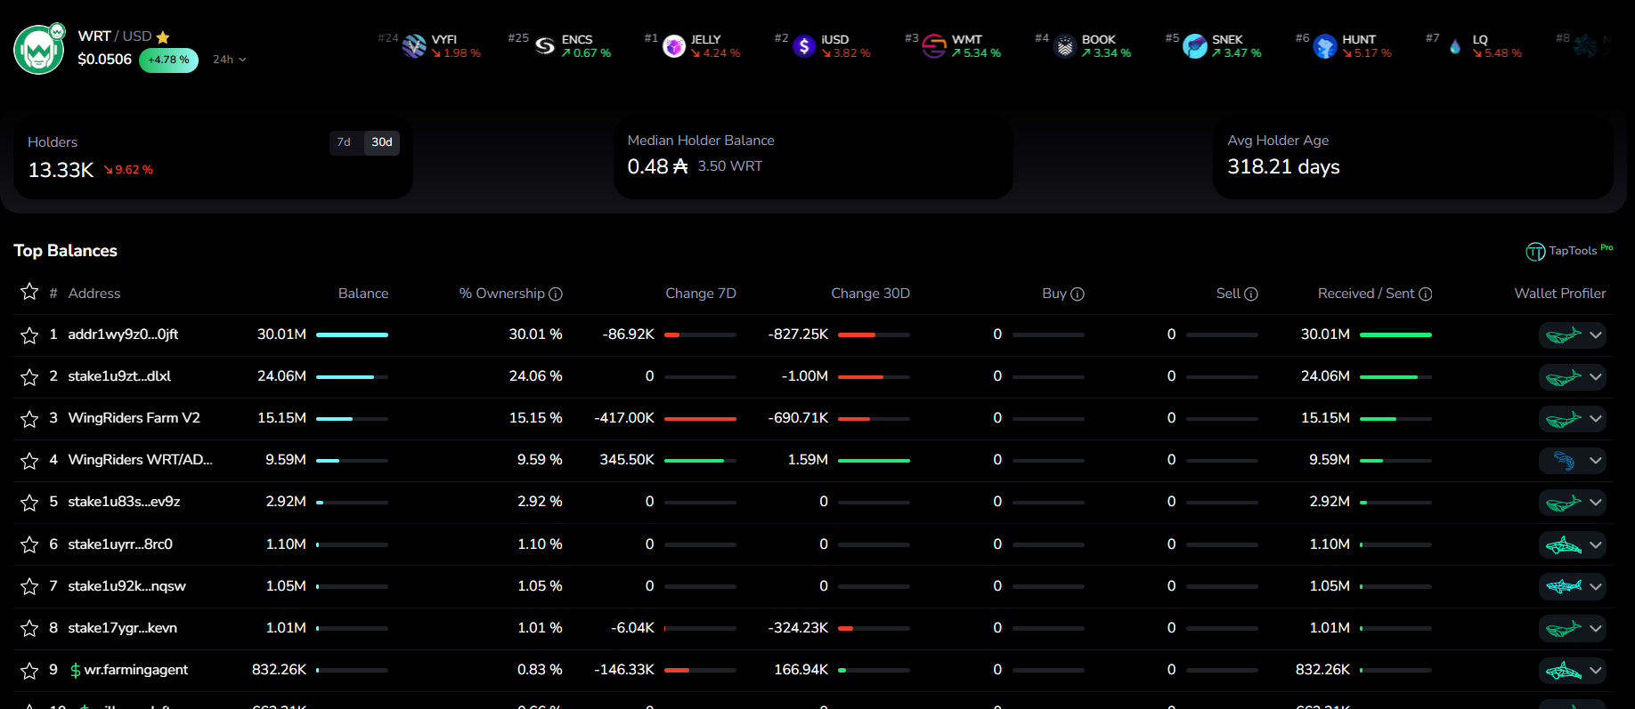Star the WingRiders WRT/AD... row
Viewport: 1635px width, 709px height.
[29, 461]
